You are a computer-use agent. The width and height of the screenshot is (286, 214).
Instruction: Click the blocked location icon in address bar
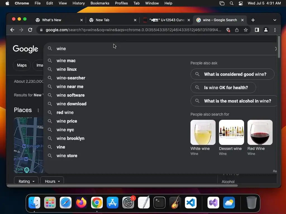tap(228, 30)
